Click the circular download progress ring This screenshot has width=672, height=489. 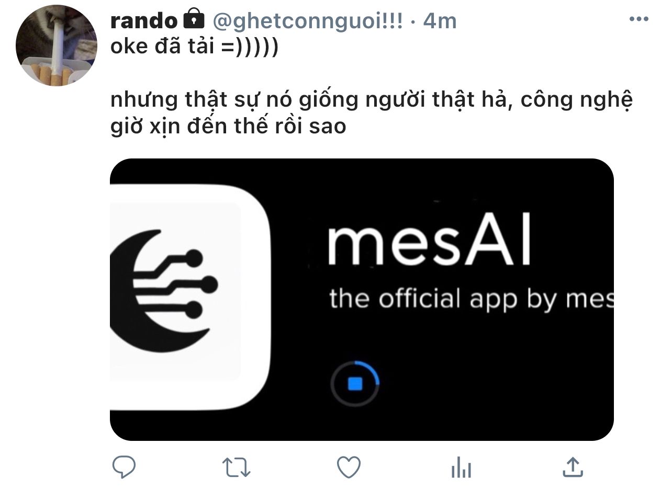pos(355,384)
